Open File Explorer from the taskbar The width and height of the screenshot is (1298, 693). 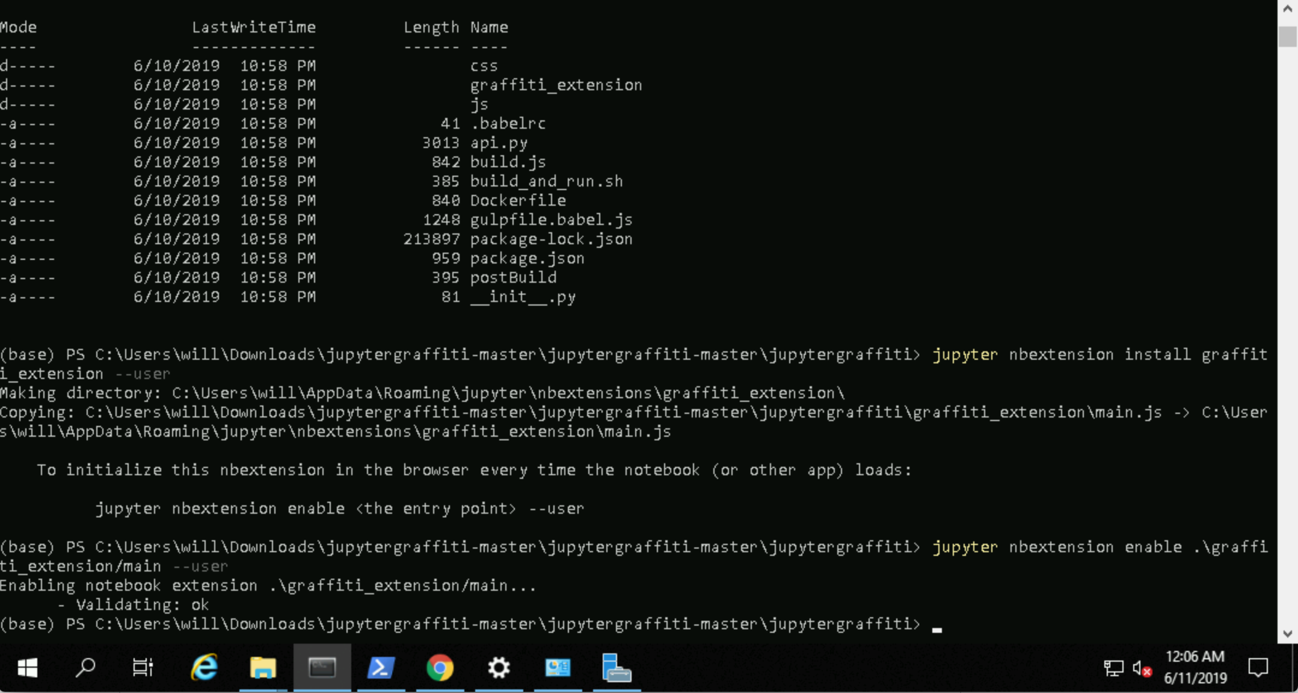coord(263,668)
